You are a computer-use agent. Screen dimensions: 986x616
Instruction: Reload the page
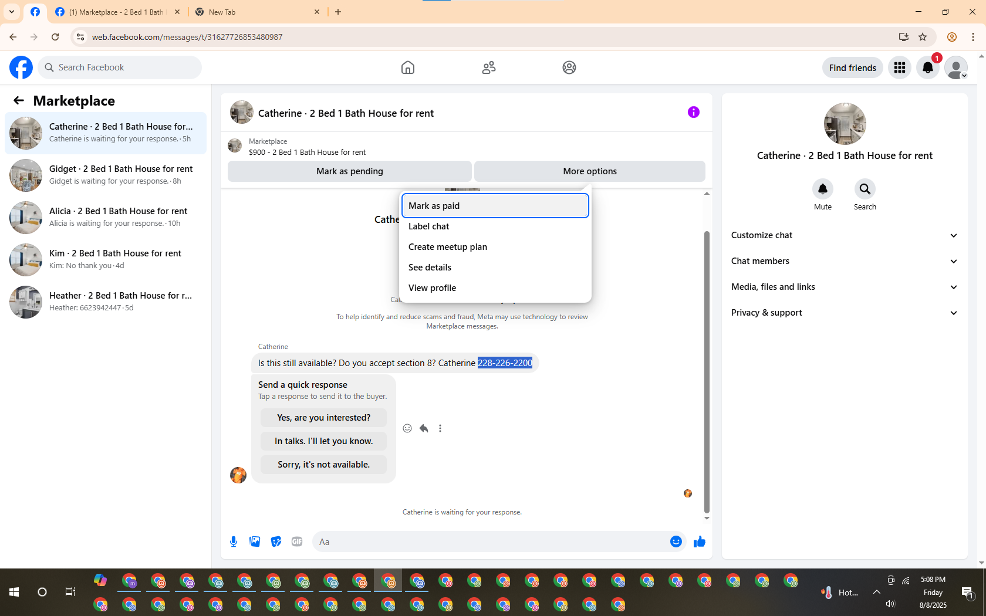55,37
